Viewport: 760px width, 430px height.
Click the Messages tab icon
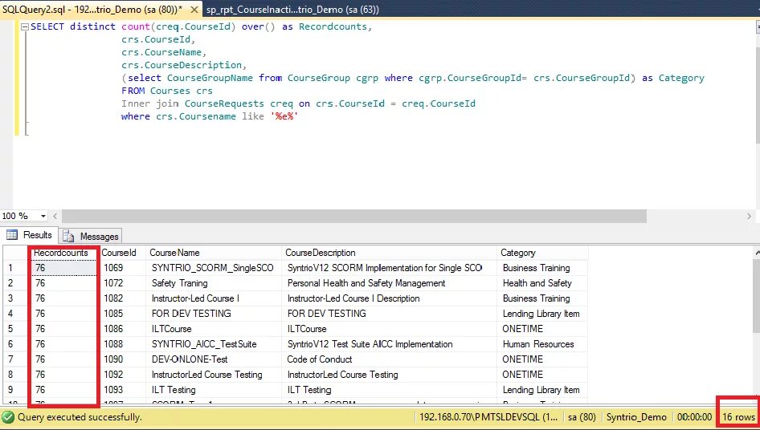[x=68, y=237]
